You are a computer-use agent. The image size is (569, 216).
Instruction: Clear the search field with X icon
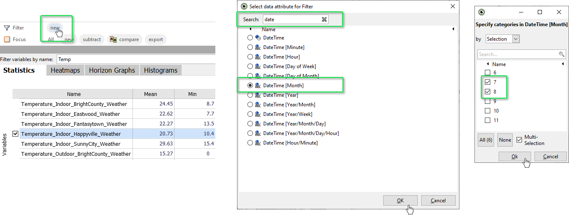(324, 20)
